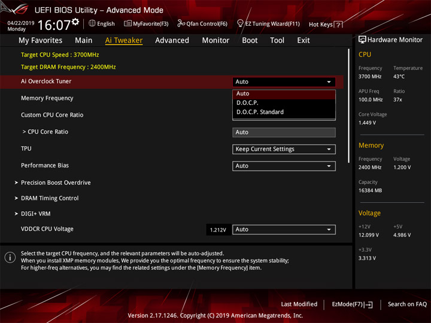
Task: Click the info icon in help panel
Action: pyautogui.click(x=10, y=257)
